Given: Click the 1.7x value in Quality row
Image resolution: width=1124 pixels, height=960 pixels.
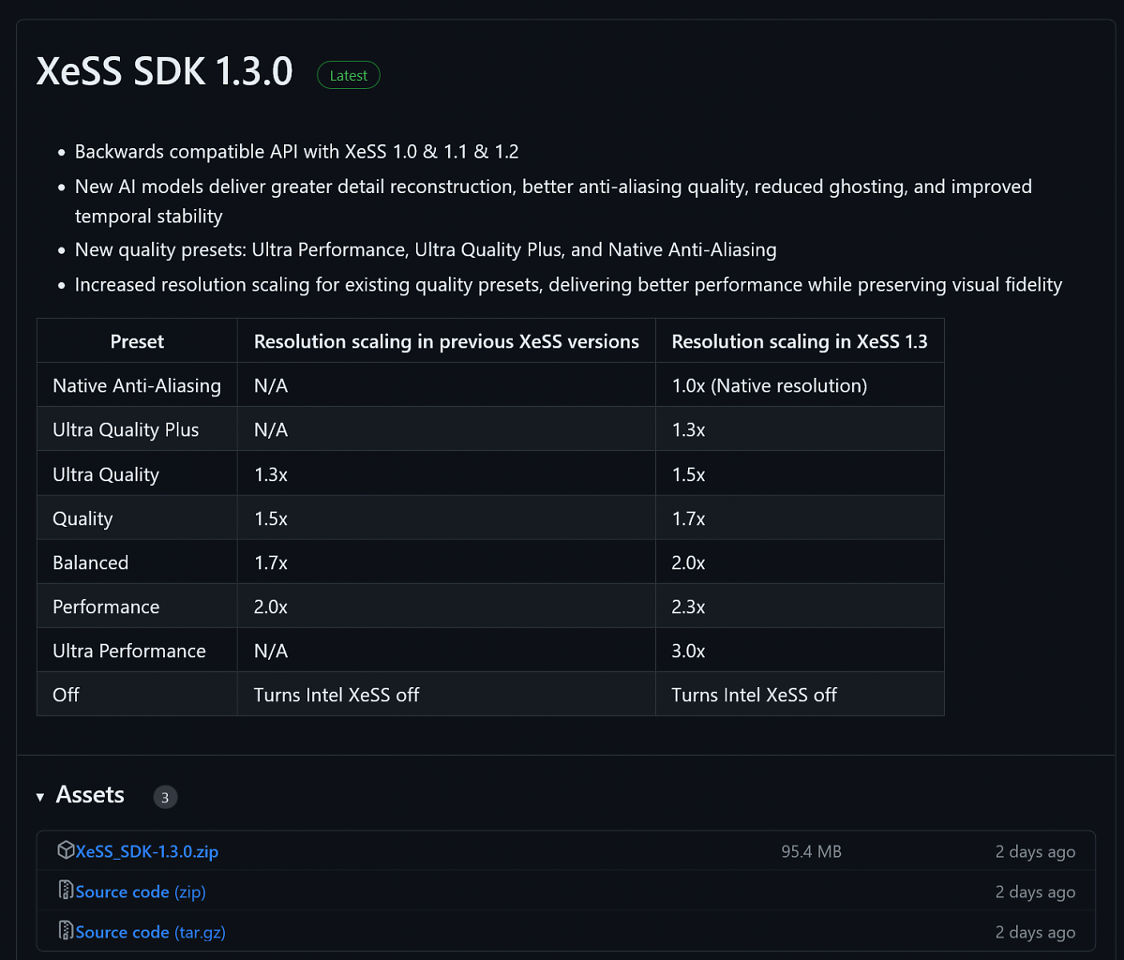Looking at the screenshot, I should click(x=688, y=519).
